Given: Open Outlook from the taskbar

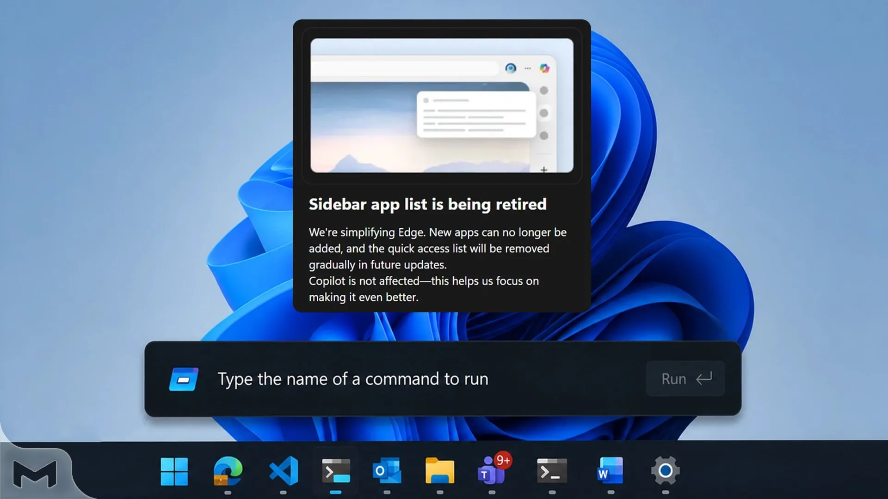Looking at the screenshot, I should (387, 471).
